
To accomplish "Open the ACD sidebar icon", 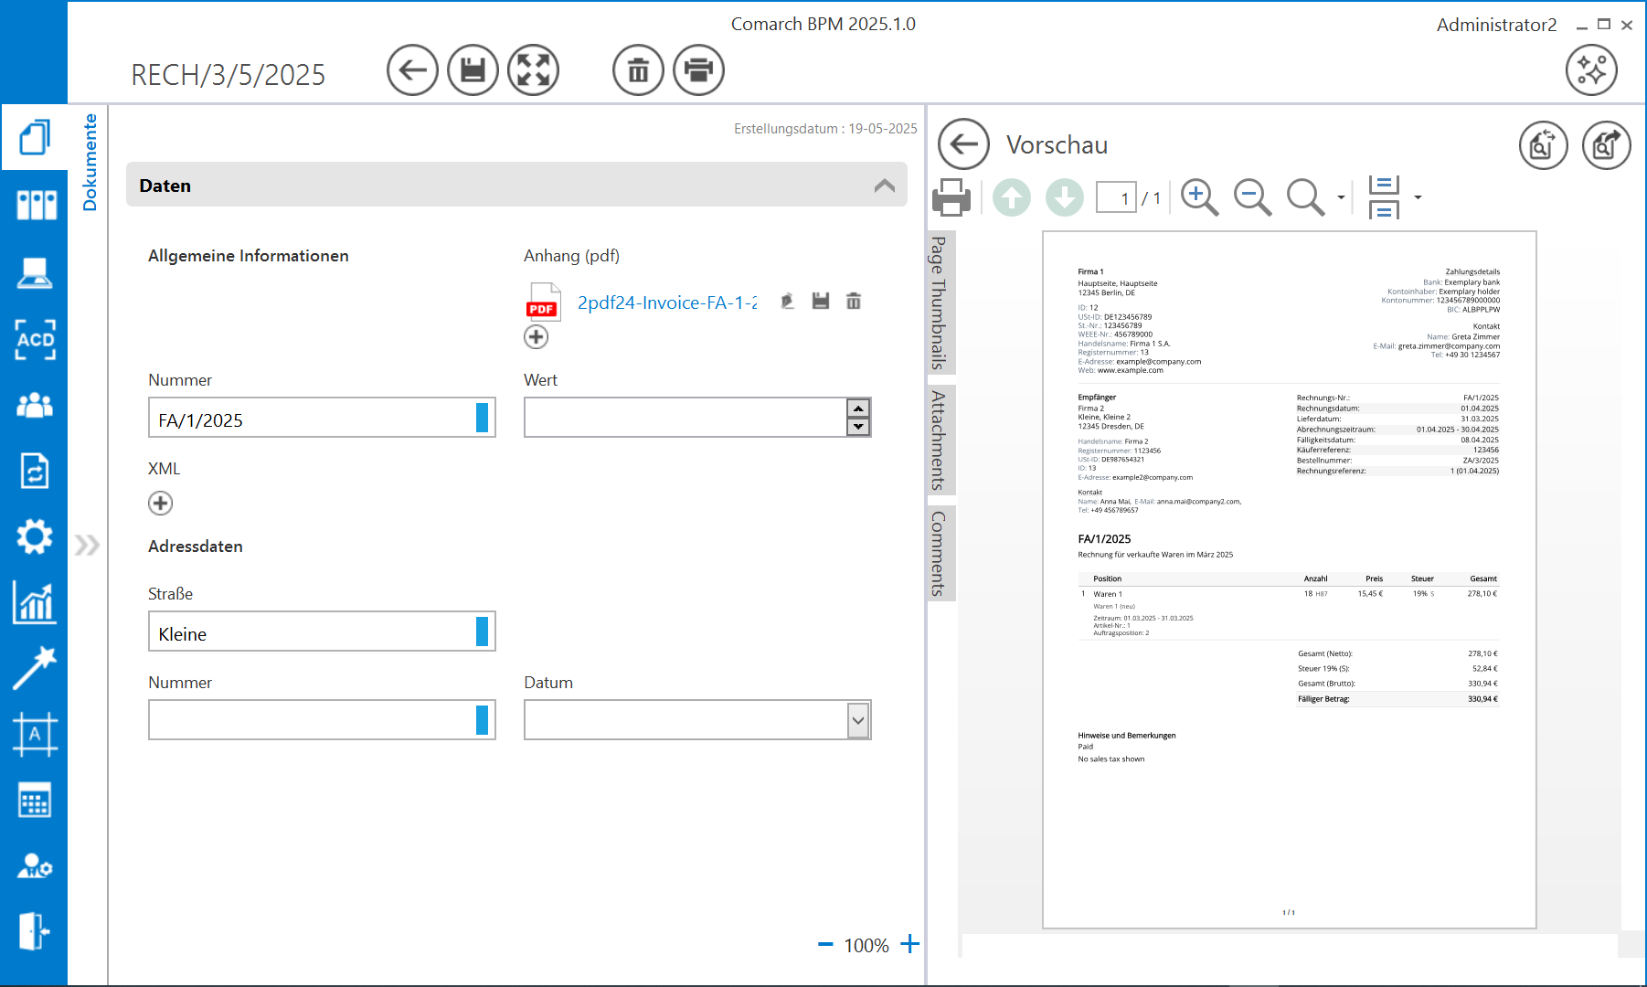I will (35, 339).
